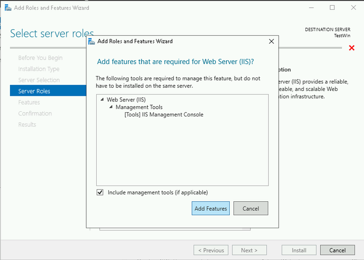This screenshot has height=260, width=364.
Task: Click the wizard icon in dialog title bar
Action: [92, 42]
